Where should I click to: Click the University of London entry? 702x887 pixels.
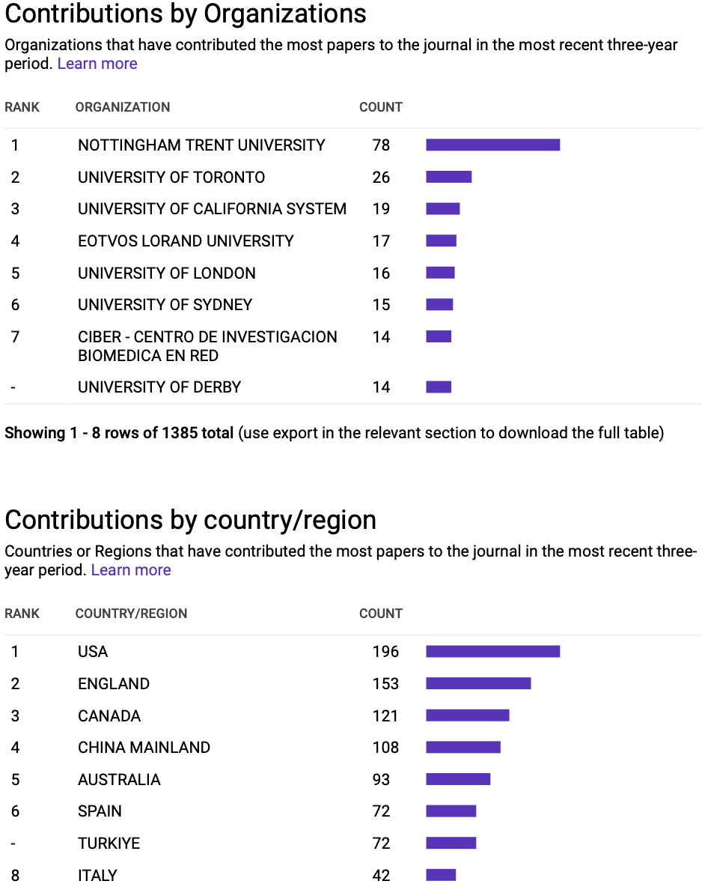167,273
